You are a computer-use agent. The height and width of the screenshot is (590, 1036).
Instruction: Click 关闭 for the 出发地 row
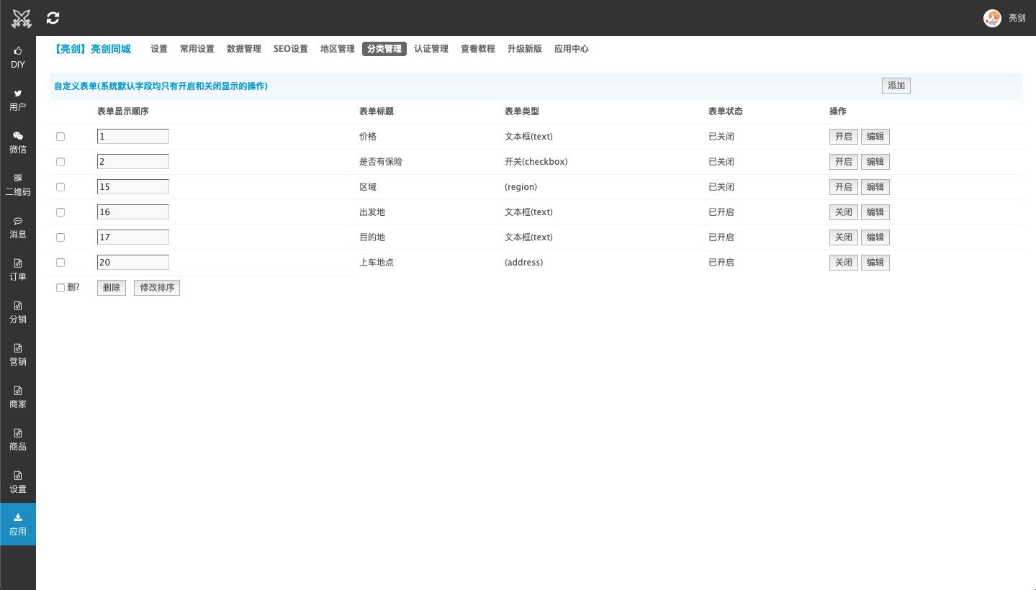tap(844, 212)
